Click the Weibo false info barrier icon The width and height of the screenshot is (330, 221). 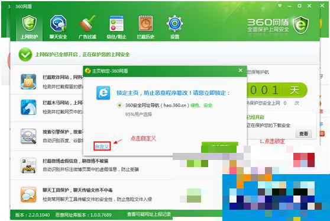click(x=28, y=165)
